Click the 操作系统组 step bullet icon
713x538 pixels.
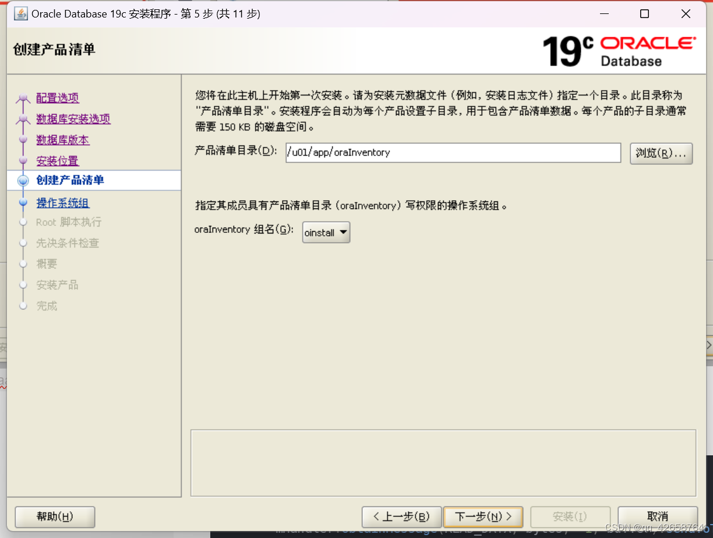click(23, 203)
